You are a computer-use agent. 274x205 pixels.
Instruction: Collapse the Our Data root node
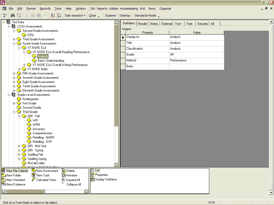click(x=4, y=22)
